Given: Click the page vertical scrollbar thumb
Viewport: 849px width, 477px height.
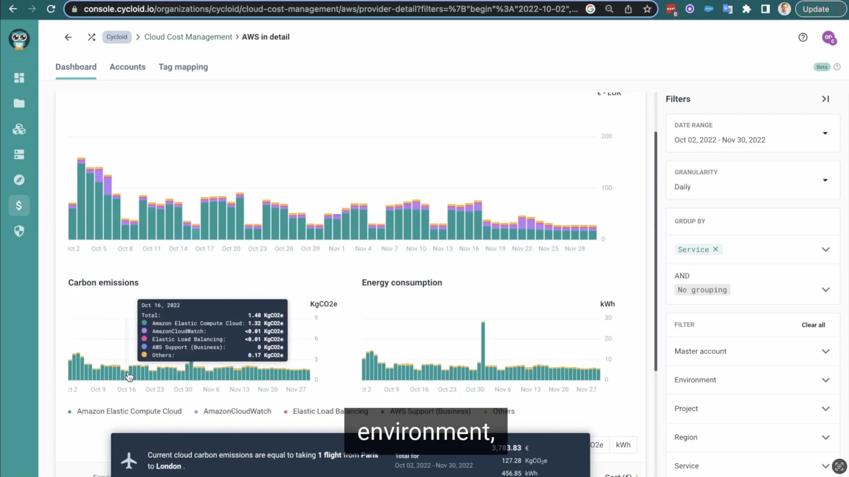Looking at the screenshot, I should tap(655, 252).
